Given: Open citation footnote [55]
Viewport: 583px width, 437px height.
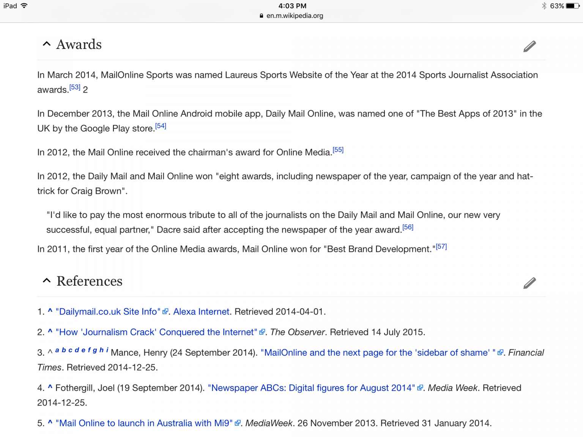Looking at the screenshot, I should click(338, 149).
